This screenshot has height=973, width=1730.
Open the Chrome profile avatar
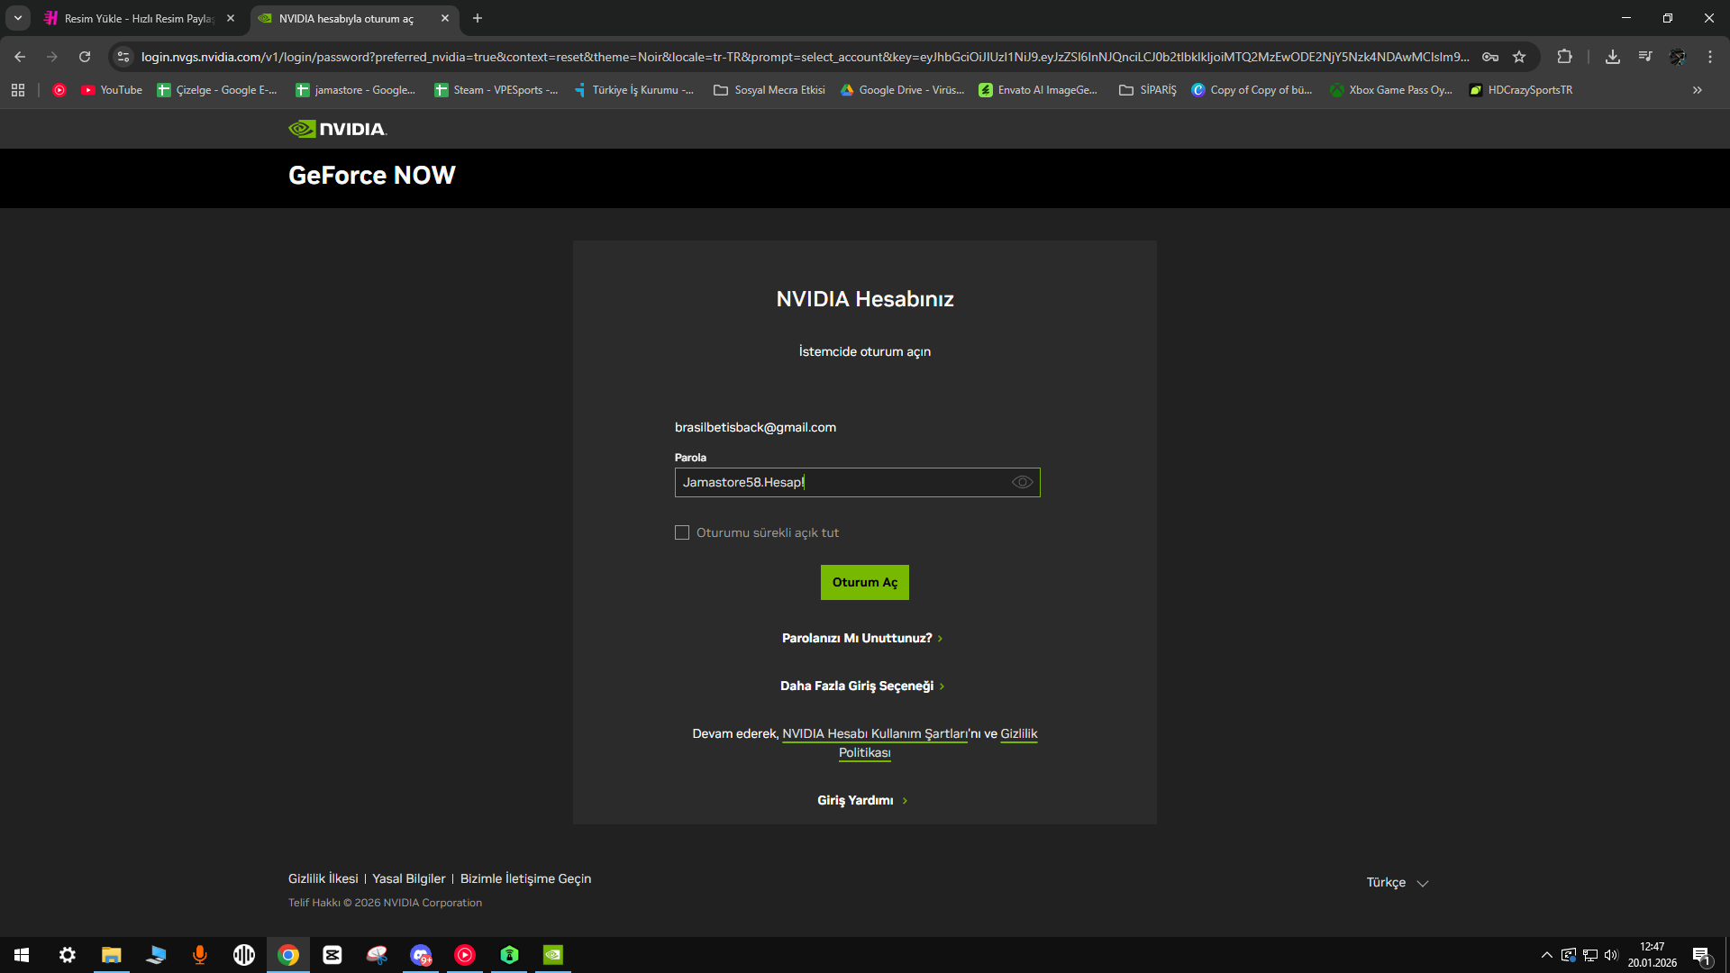1678,57
